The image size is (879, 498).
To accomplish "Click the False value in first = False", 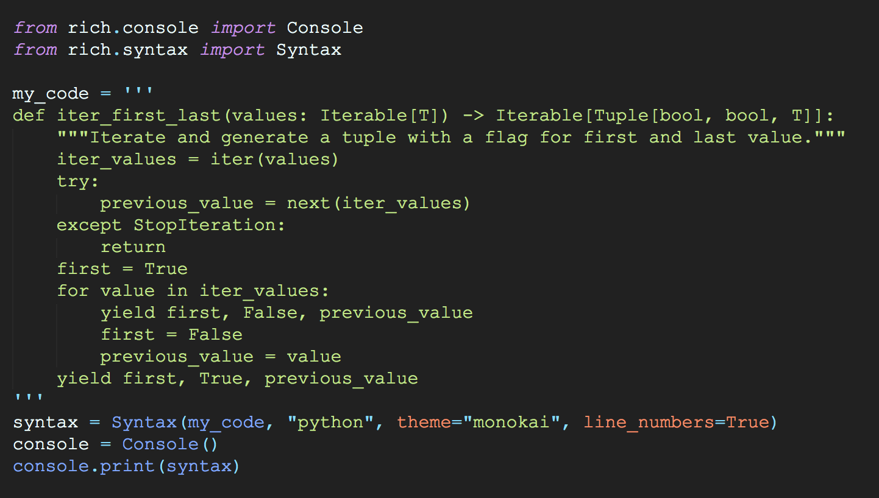I will coord(215,335).
